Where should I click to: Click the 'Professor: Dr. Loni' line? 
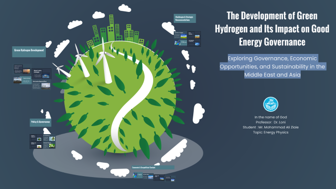(271, 122)
